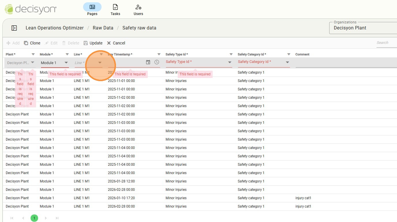Expand the Safety Category Id dropdown
Image resolution: width=397 pixels, height=222 pixels.
click(x=287, y=62)
